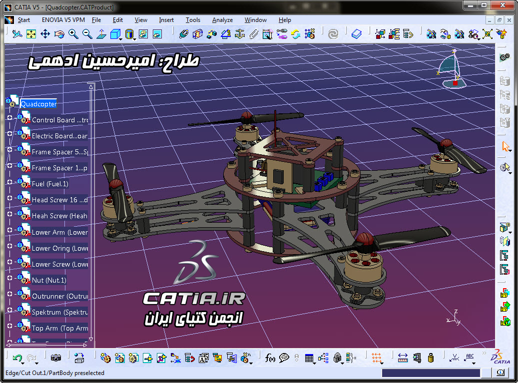Open the shading view mode cylinder icon
The width and height of the screenshot is (518, 383).
(x=129, y=33)
